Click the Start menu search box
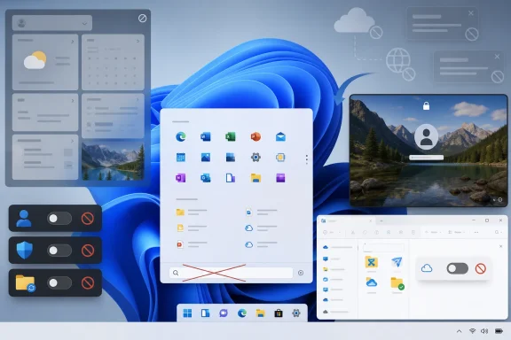Screen dimensions: 511x340 pyautogui.click(x=231, y=273)
